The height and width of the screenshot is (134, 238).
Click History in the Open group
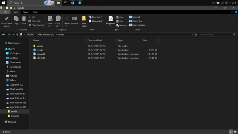[121, 25]
